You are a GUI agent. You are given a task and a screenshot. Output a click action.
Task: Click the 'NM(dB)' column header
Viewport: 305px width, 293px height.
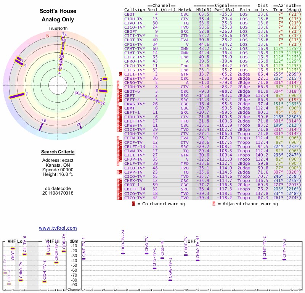tap(204, 10)
